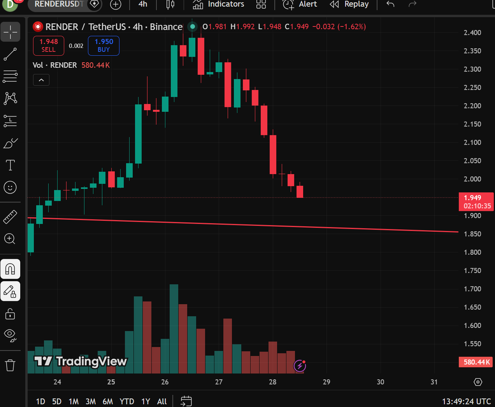Click the TradingView logo

point(81,362)
